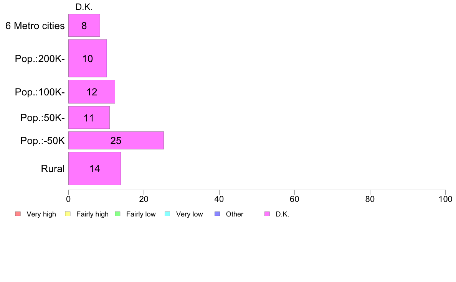The height and width of the screenshot is (282, 456).
Task: Click the 40 tick on the x-axis
Action: pyautogui.click(x=219, y=199)
